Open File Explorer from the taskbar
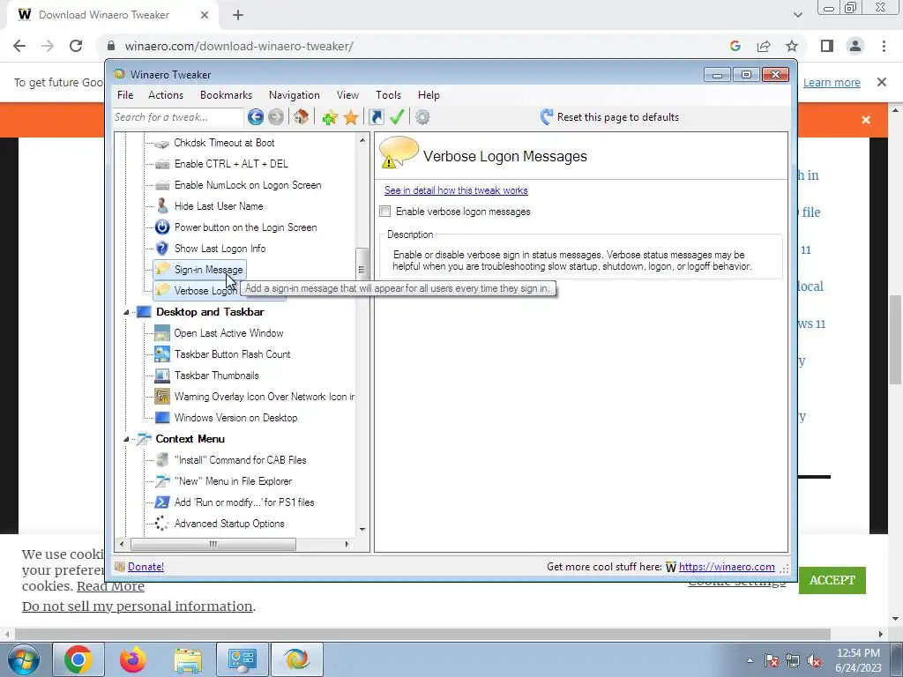This screenshot has height=677, width=903. click(189, 659)
